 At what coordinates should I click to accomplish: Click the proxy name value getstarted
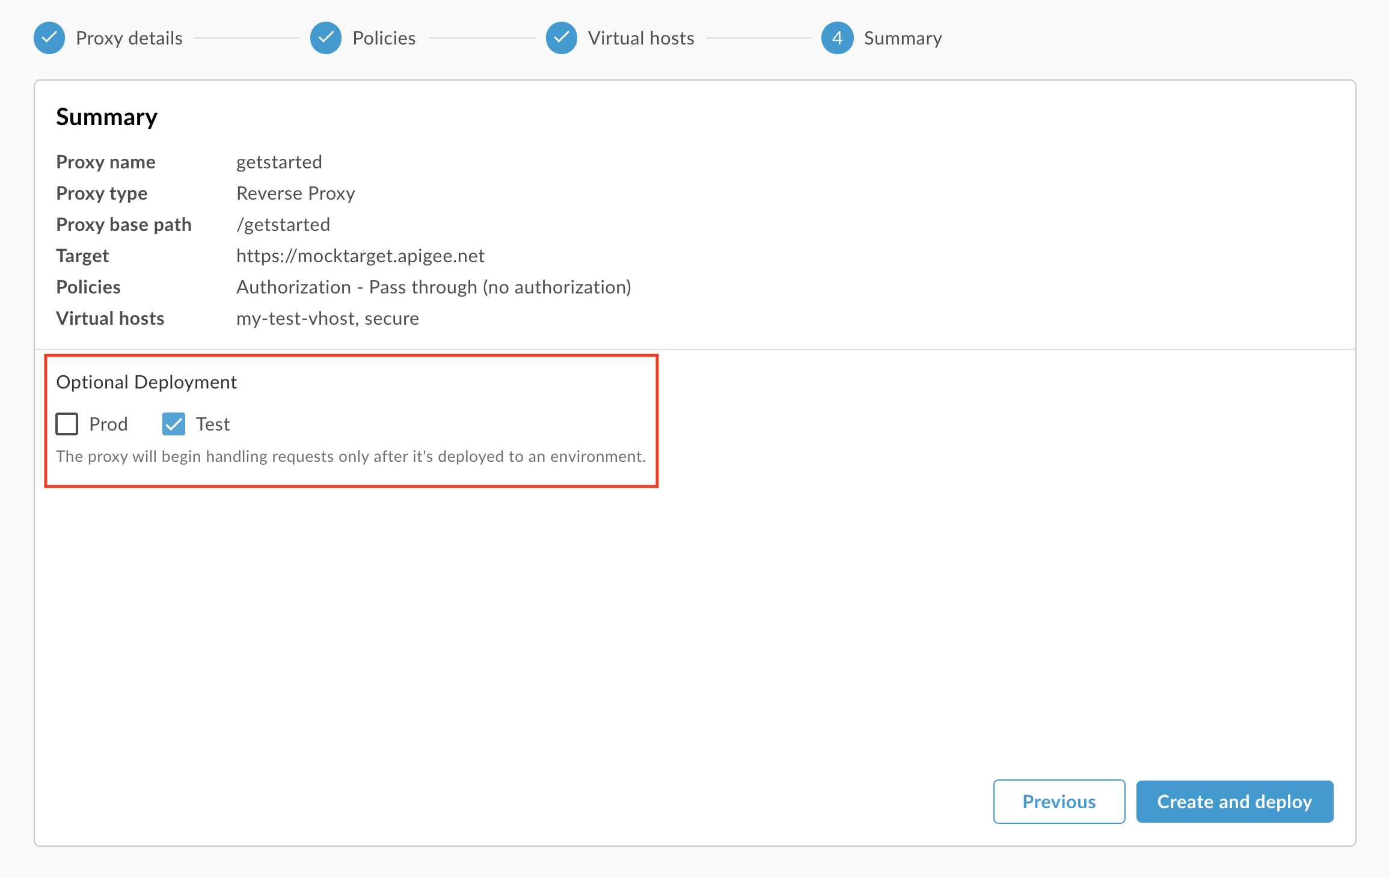pos(279,162)
